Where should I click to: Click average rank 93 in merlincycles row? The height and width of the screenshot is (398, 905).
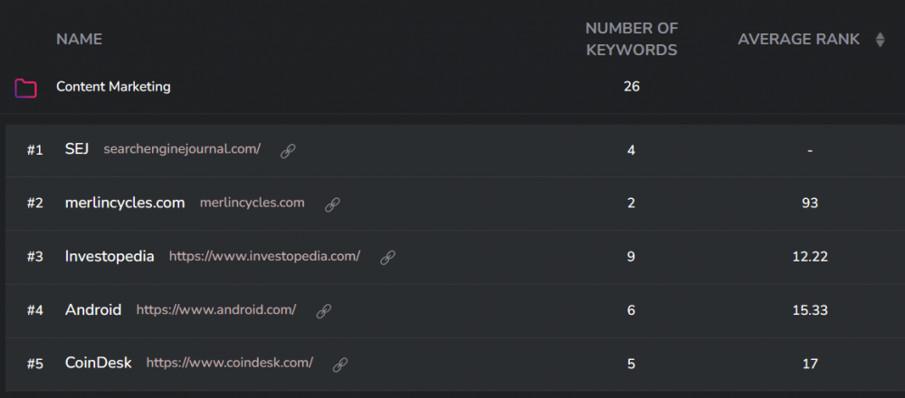pos(810,203)
